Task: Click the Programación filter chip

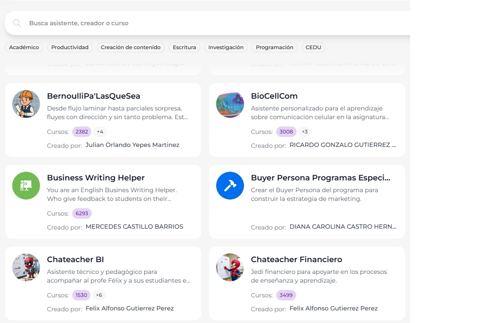Action: [x=274, y=47]
